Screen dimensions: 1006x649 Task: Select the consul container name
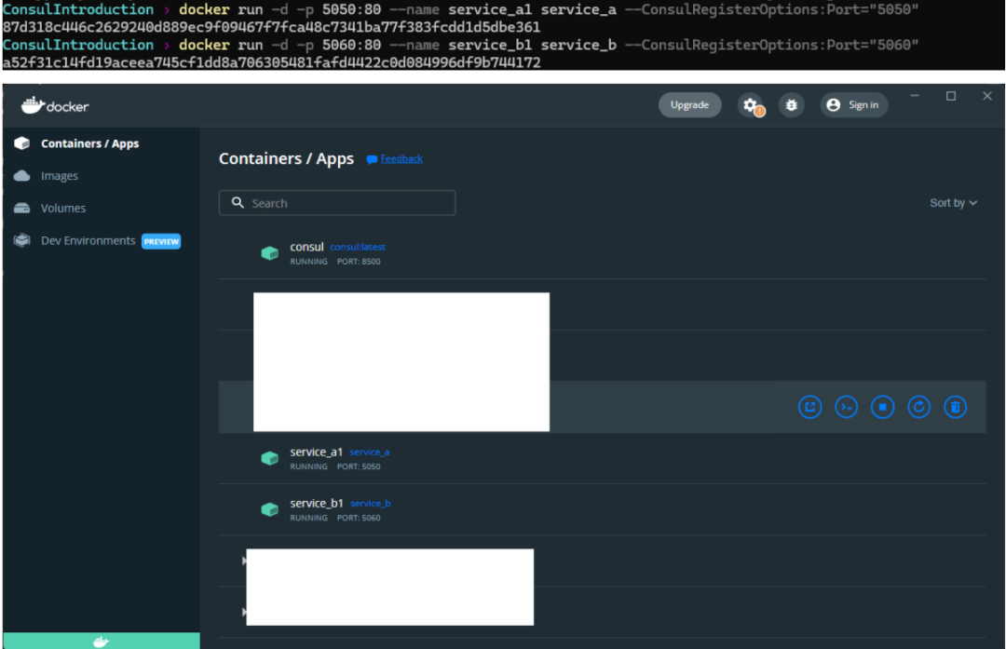(x=306, y=247)
